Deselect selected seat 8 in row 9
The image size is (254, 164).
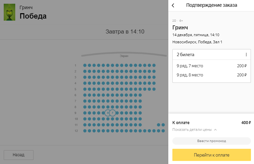[108, 113]
